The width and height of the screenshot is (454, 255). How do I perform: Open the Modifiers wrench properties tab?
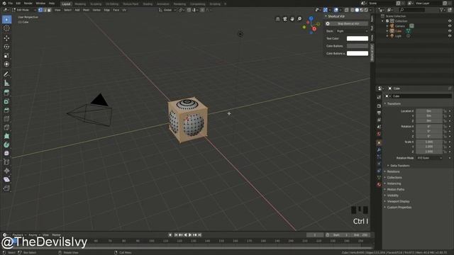point(379,149)
